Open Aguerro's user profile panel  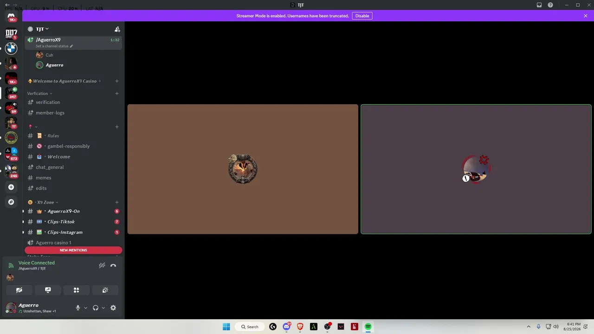pyautogui.click(x=37, y=308)
